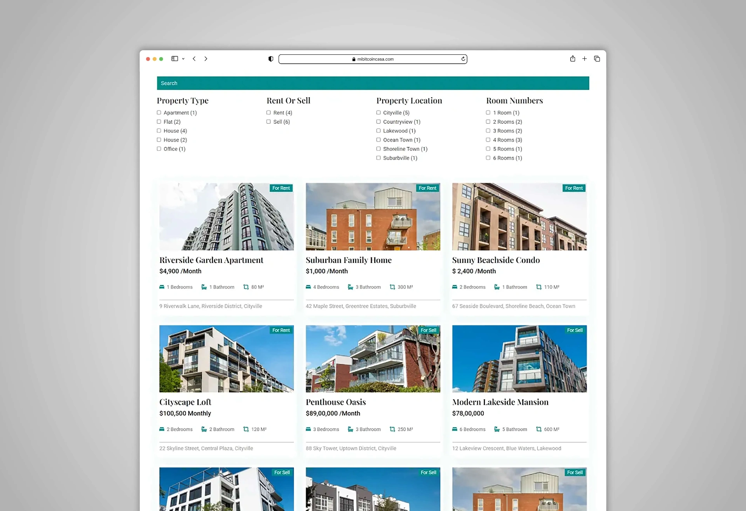Open the Sunny Beachside Condo title link
The image size is (746, 511).
click(496, 260)
